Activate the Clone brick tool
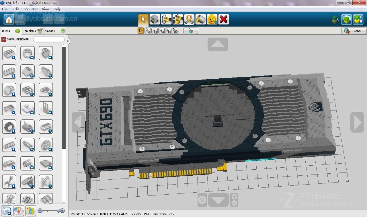This screenshot has height=217, width=367. click(x=155, y=19)
